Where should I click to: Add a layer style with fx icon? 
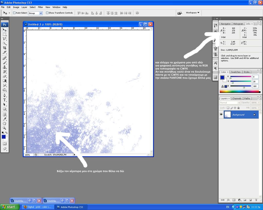228,200
